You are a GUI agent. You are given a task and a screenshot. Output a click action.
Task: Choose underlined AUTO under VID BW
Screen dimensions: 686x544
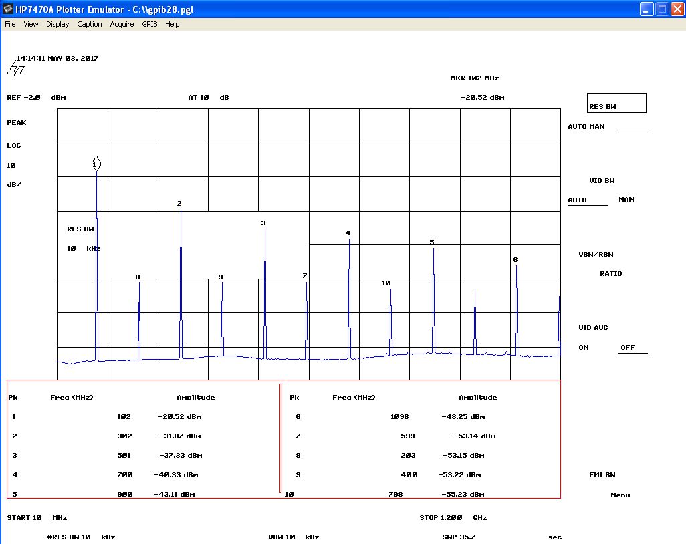[x=577, y=200]
